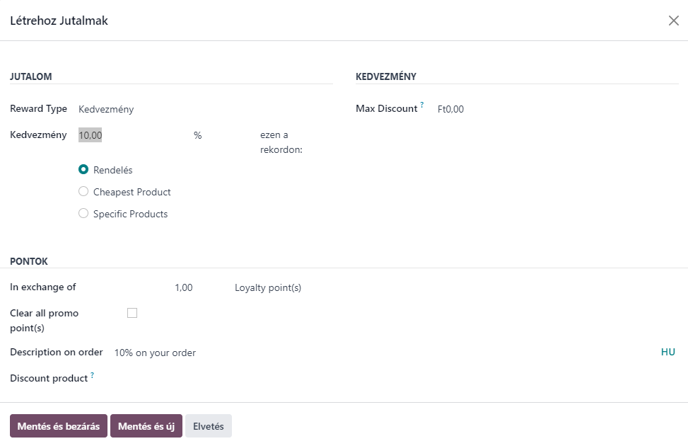
Task: Open the HU translation button
Action: click(x=667, y=352)
